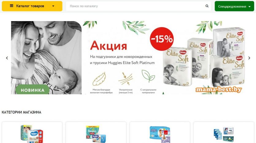Click the search magnifier icon
Viewport: 256px width, 143px height.
click(207, 6)
